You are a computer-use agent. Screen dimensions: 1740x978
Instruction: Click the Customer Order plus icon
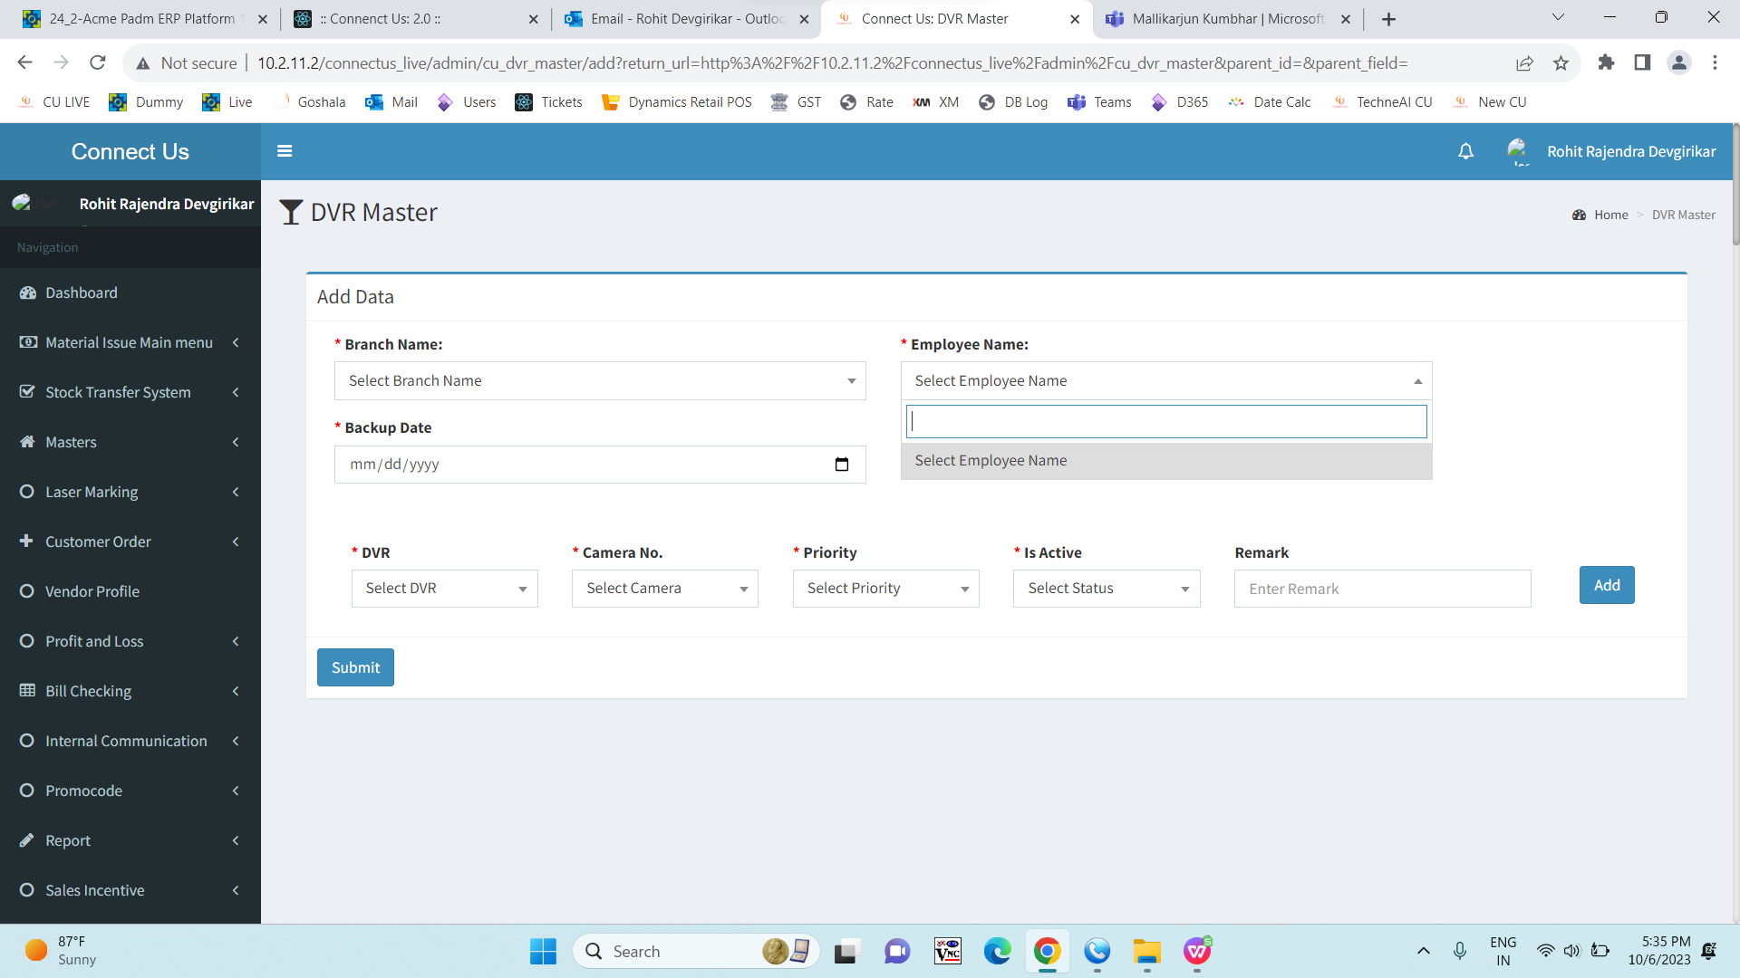click(x=26, y=542)
